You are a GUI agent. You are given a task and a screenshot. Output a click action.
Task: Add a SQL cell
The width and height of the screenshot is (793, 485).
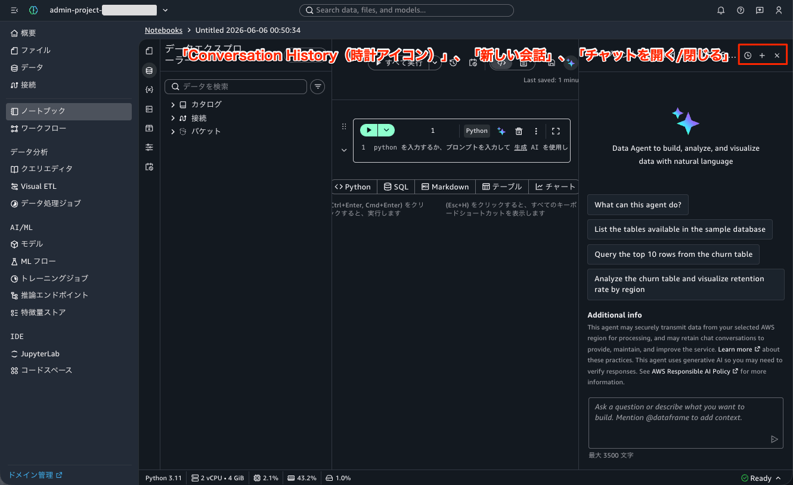tap(396, 186)
